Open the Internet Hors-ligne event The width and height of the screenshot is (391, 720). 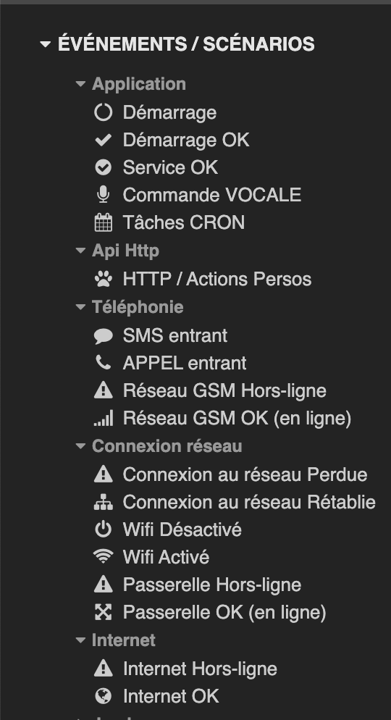(x=200, y=669)
